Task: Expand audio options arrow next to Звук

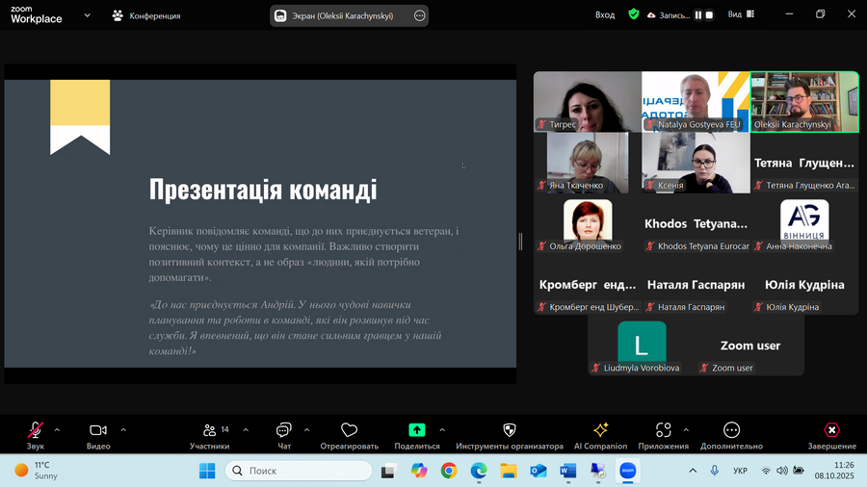Action: click(x=57, y=429)
